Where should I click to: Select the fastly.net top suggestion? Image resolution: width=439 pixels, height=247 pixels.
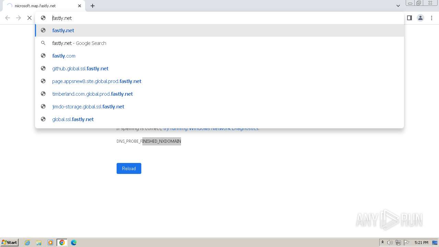tap(219, 30)
